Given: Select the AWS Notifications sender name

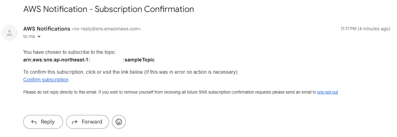Looking at the screenshot, I should [47, 29].
